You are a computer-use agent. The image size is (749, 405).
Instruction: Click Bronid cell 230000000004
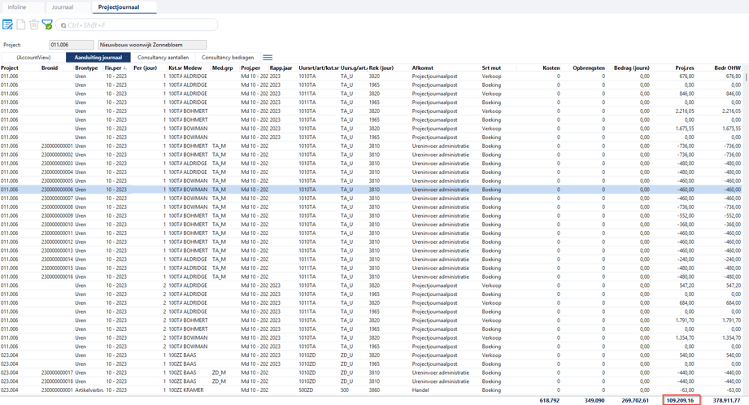point(57,172)
